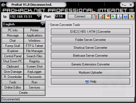This screenshot has height=103, width=136.
Task: Select File Manager from the side menu
Action: 35,51
